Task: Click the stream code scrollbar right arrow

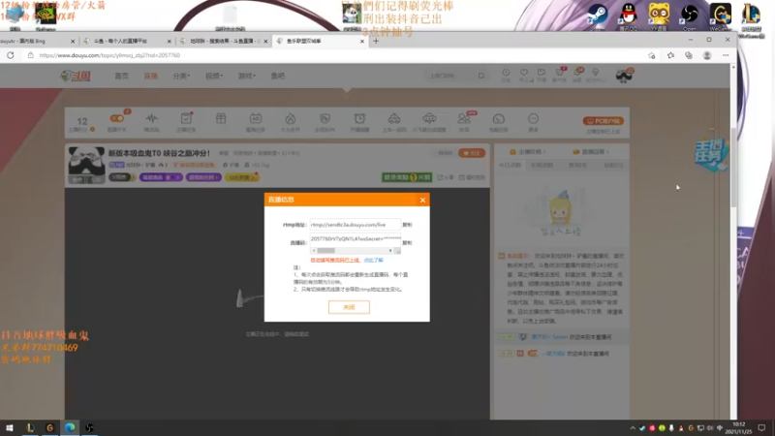Action: [x=390, y=251]
